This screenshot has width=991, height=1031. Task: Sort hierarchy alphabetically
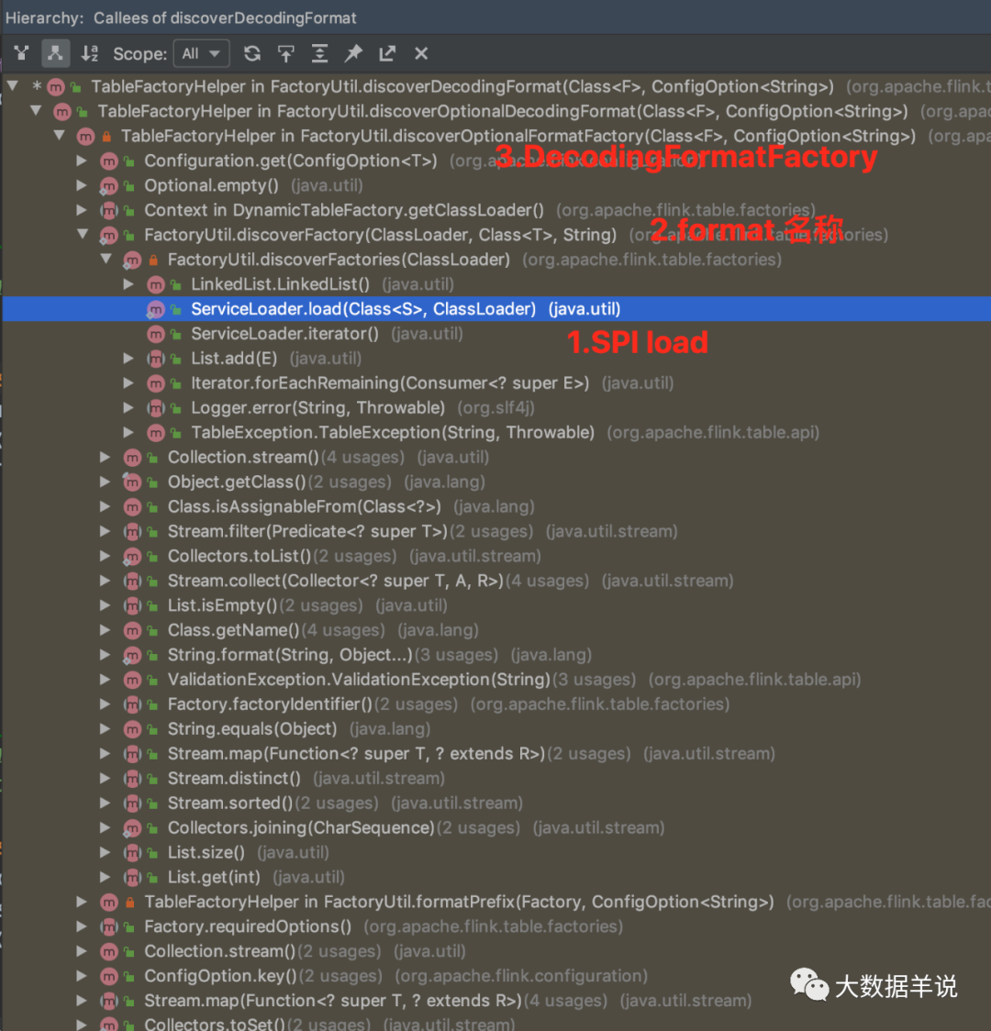point(89,53)
